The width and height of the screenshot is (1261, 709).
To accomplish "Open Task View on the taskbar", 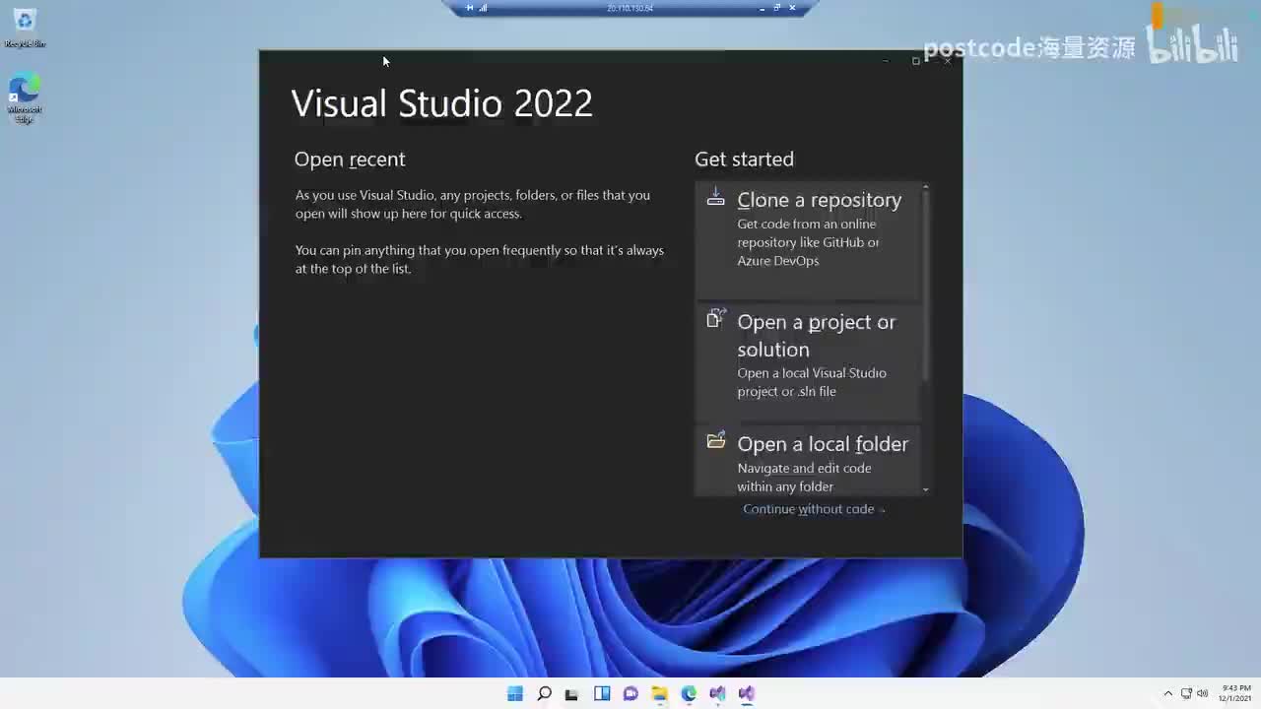I will coord(571,694).
